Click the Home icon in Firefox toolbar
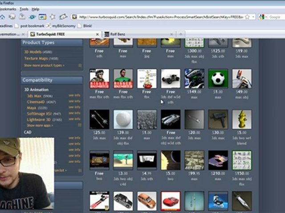This screenshot has width=285, height=213. 2,17
